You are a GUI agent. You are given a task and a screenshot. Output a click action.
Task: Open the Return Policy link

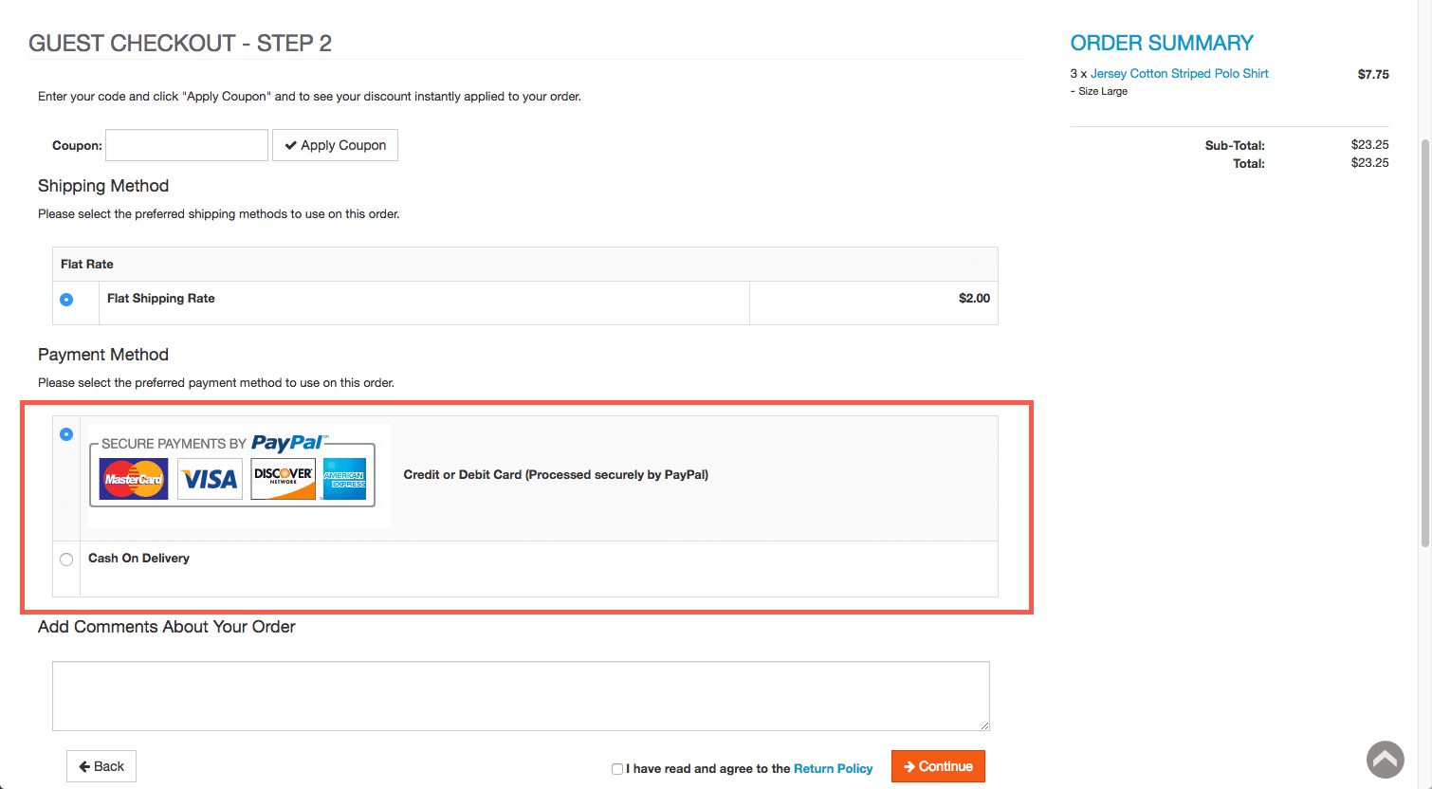pos(833,769)
